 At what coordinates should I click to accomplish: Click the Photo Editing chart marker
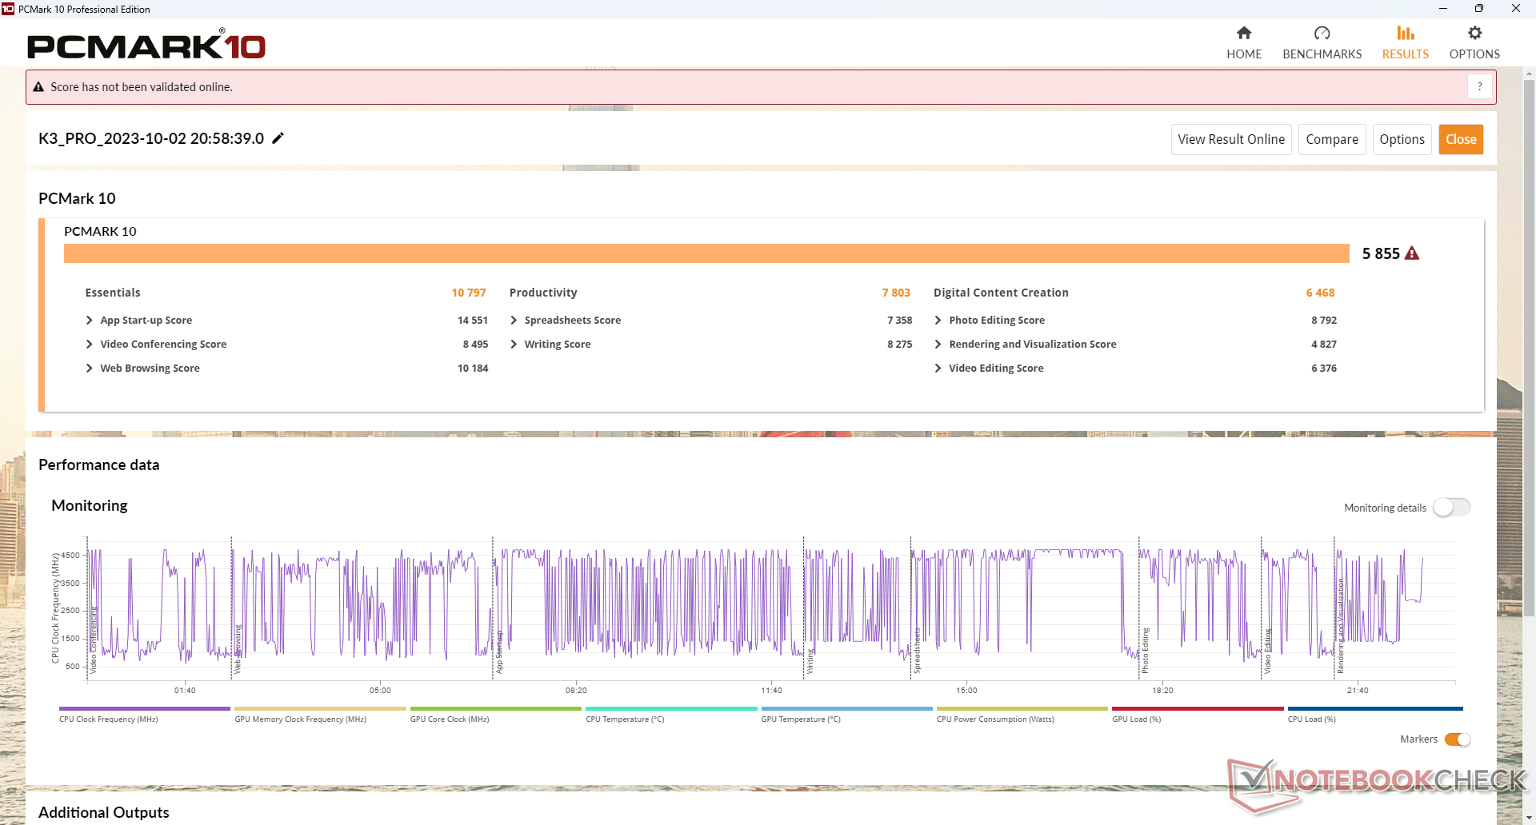pos(1145,650)
